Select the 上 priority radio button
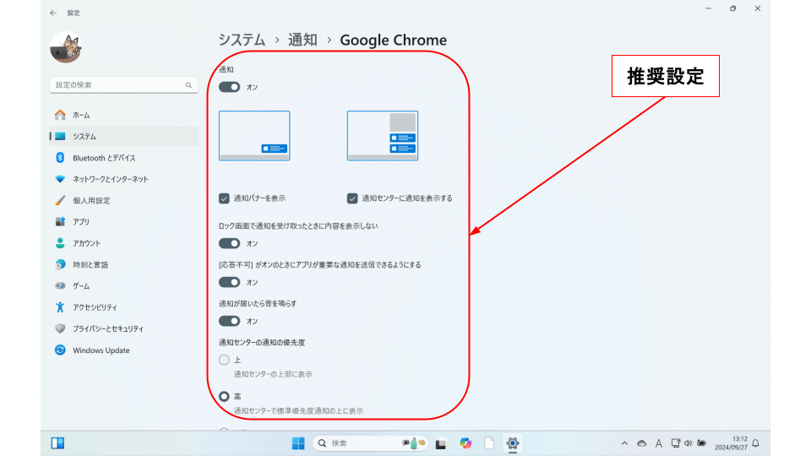 click(x=224, y=360)
